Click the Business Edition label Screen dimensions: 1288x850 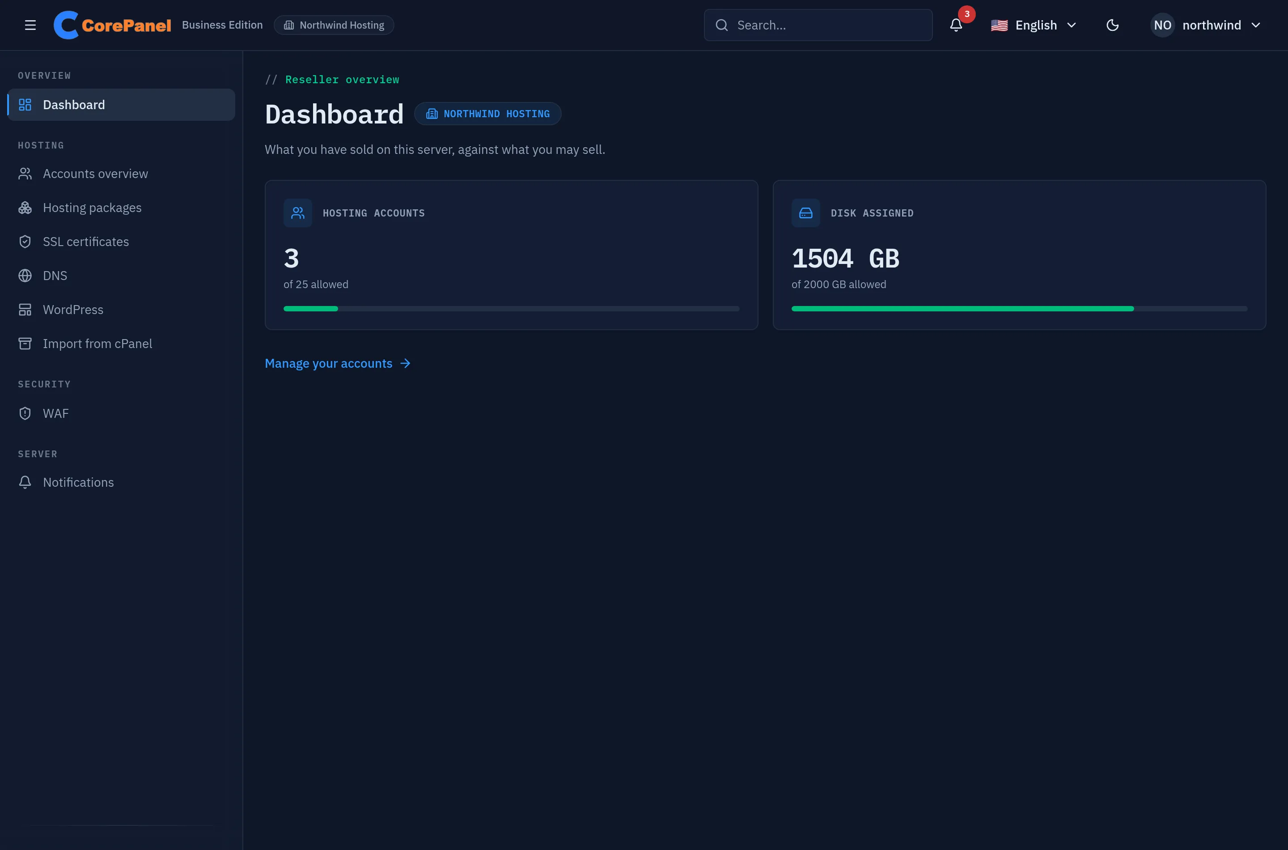pos(222,25)
